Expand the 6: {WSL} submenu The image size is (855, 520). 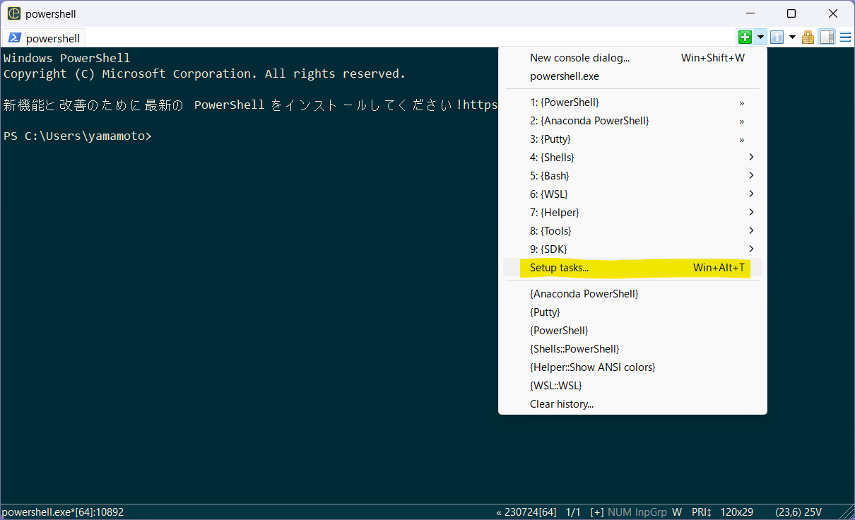point(632,194)
